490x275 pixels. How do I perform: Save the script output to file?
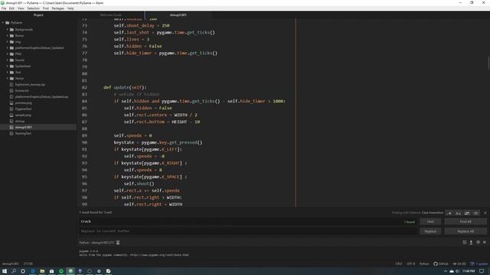coord(465,242)
